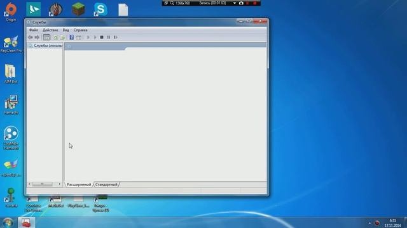Click the left pane horizontal scrollbar thumb
The image size is (407, 228).
42,184
